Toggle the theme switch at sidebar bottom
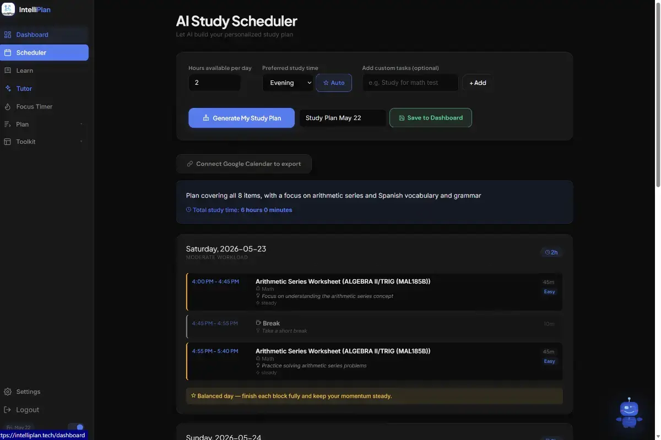 76,427
